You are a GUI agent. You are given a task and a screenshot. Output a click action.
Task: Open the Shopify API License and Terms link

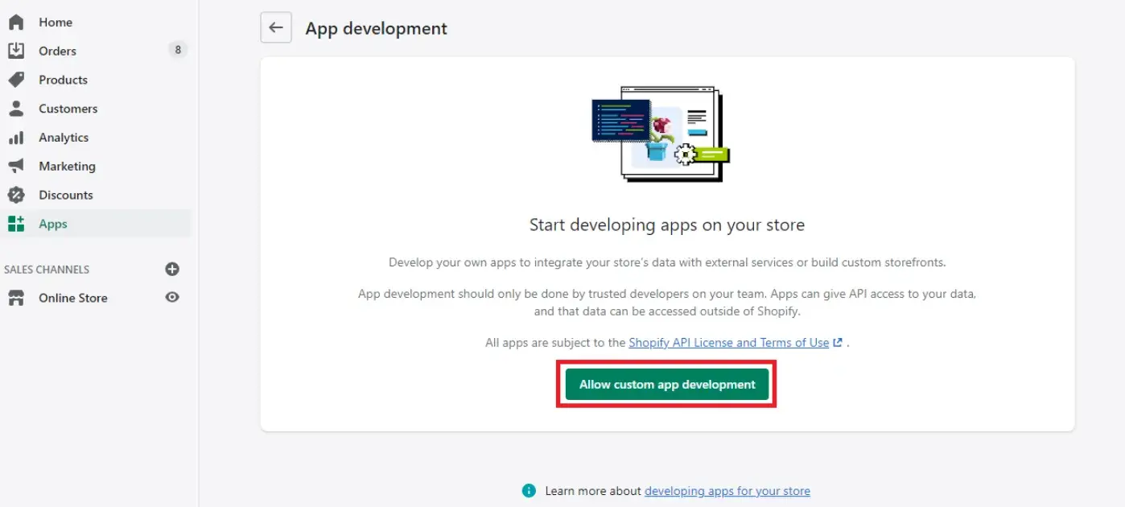[x=728, y=342]
